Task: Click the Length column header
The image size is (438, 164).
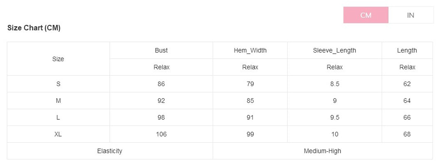Action: click(x=407, y=50)
